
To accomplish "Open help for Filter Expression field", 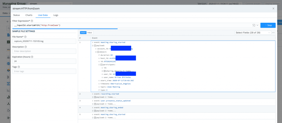I will 32,21.
